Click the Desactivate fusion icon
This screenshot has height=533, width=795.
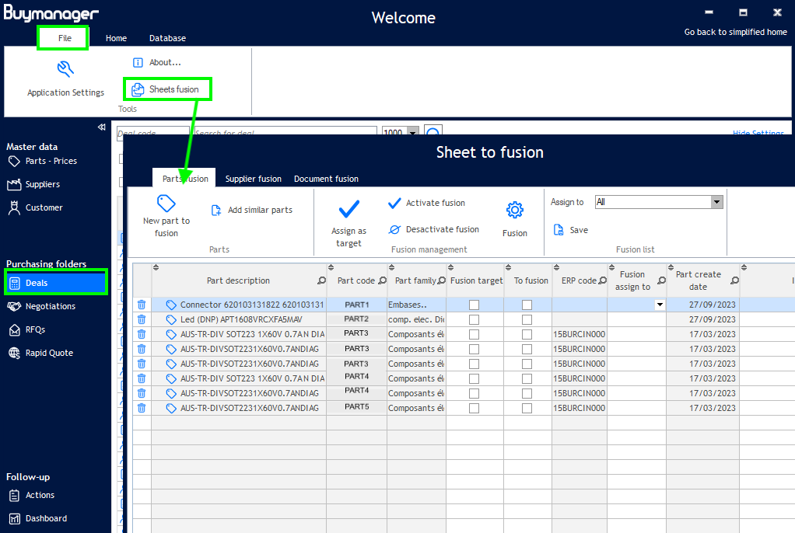coord(394,229)
